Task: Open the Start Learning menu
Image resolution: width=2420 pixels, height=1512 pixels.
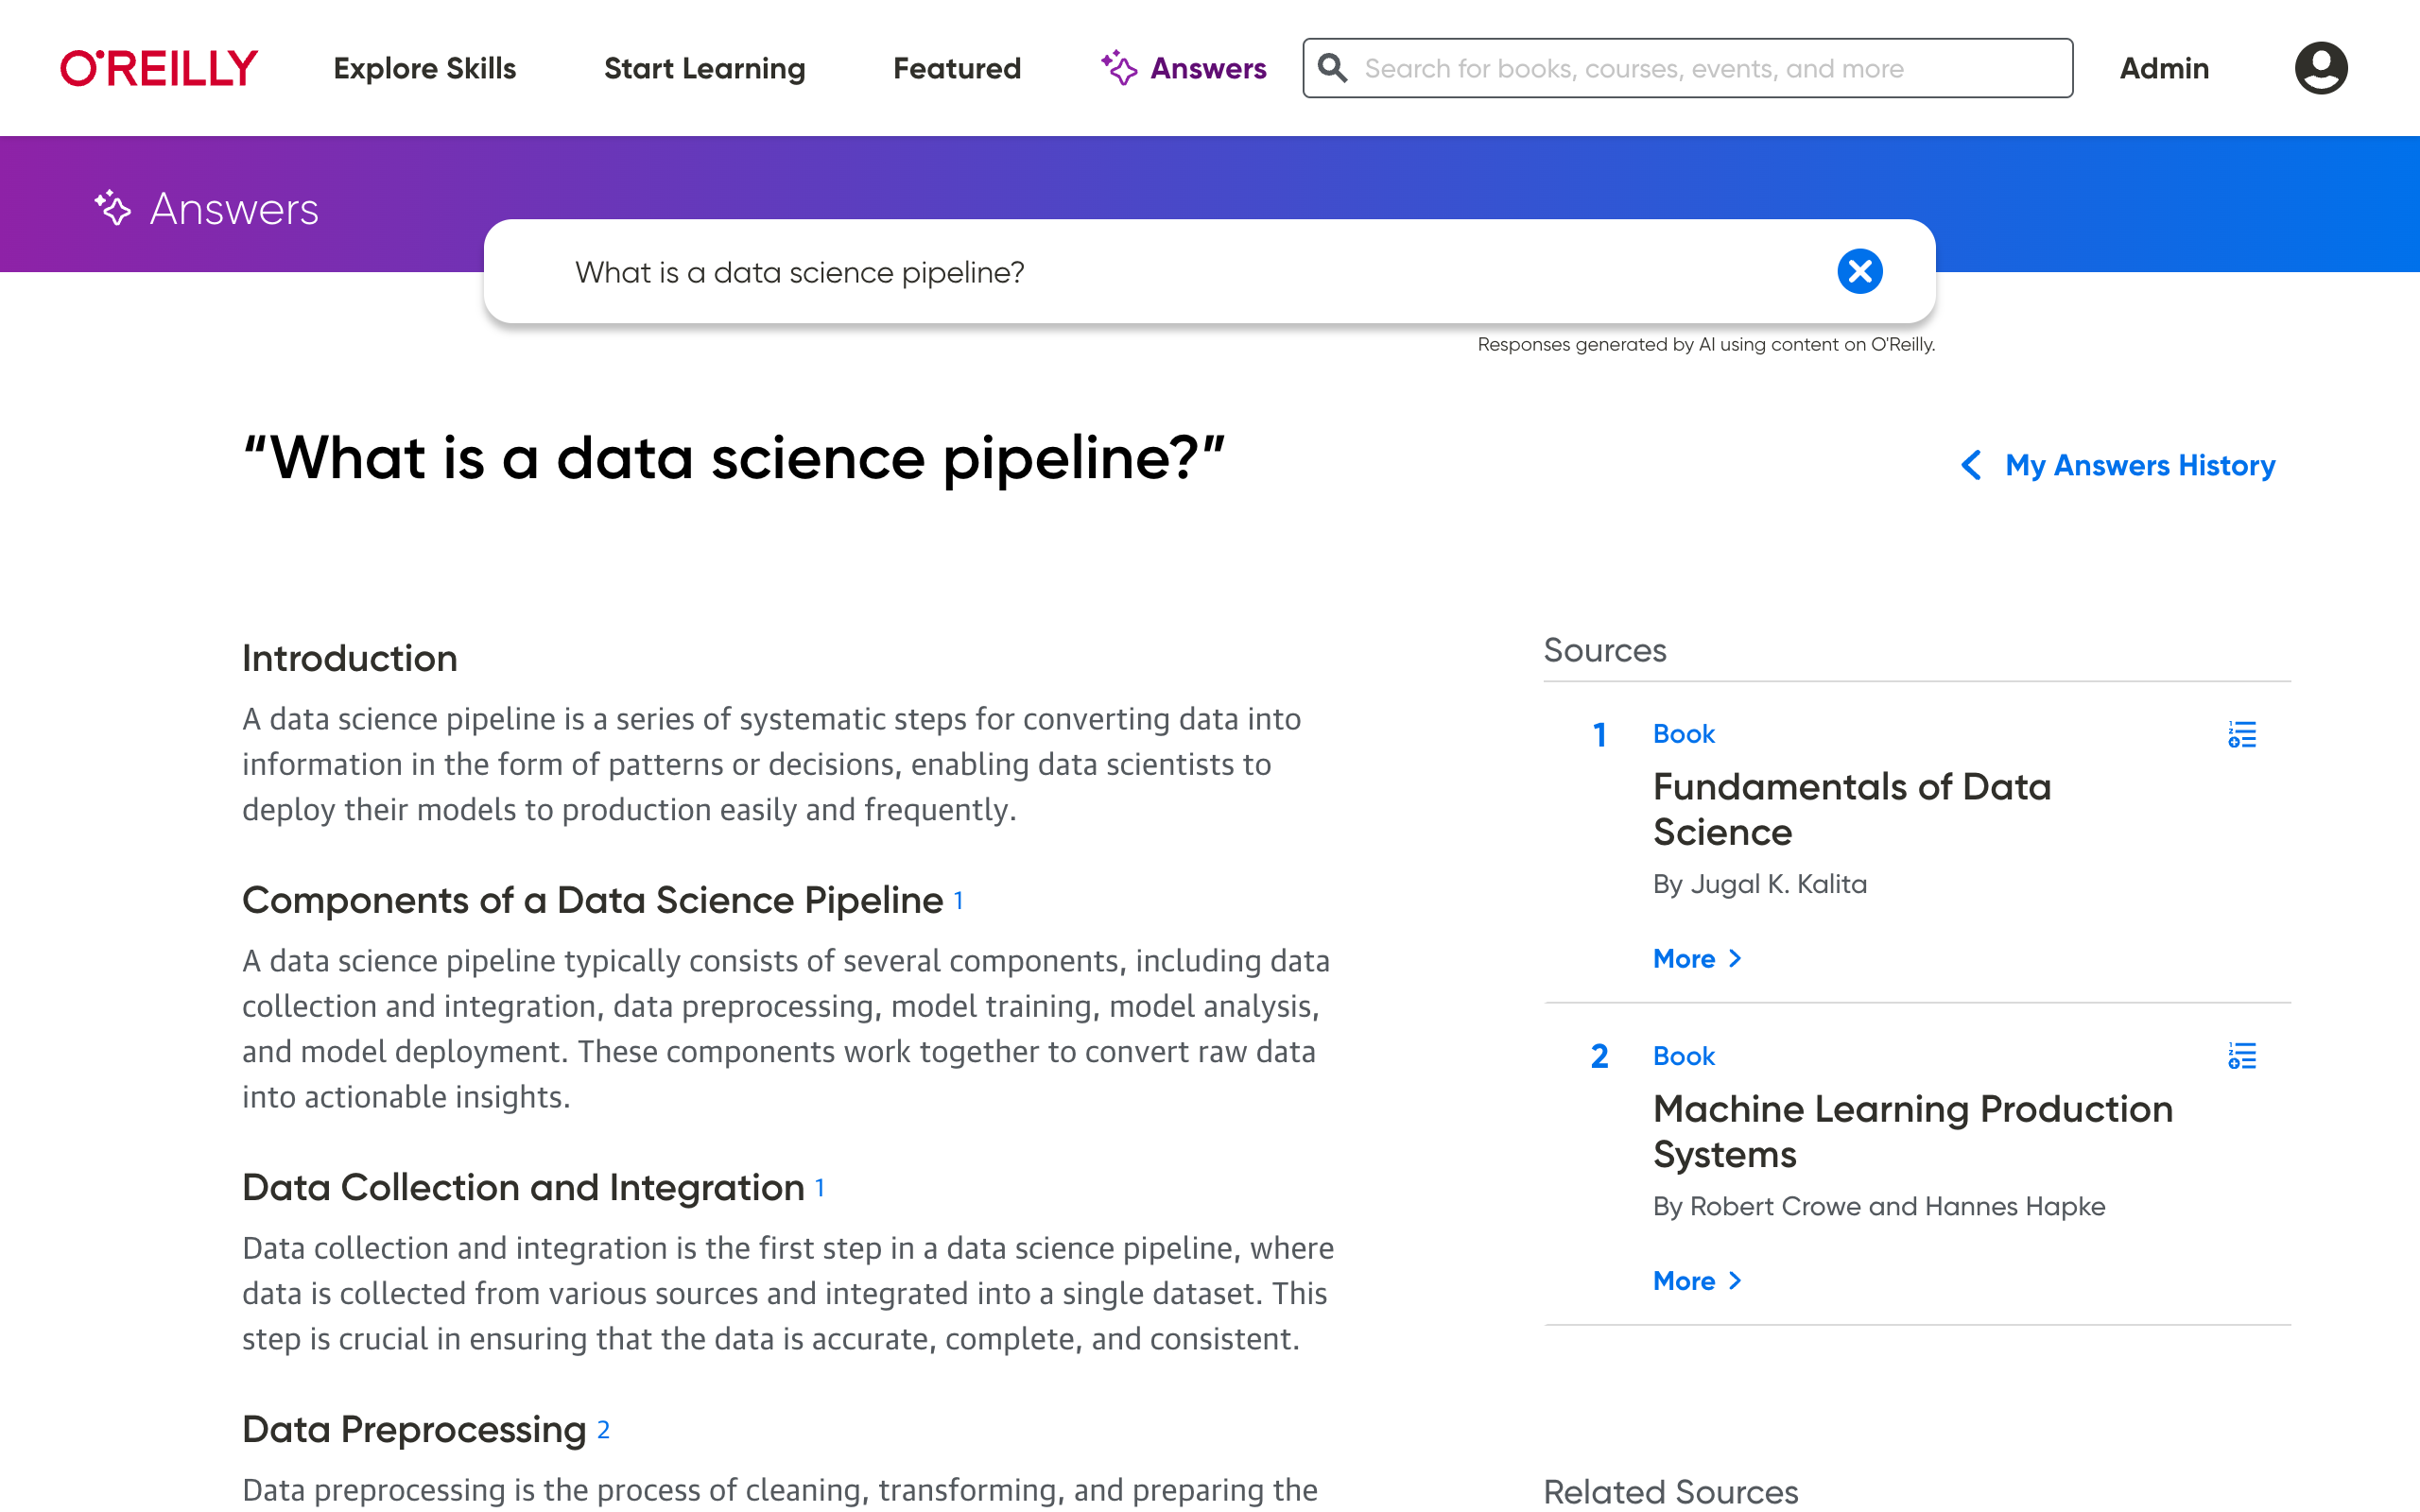Action: pos(704,68)
